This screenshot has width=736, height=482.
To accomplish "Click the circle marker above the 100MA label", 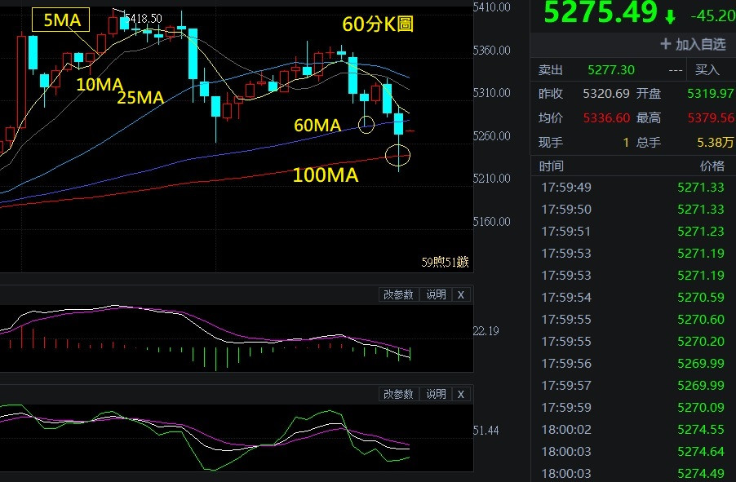I will 399,153.
